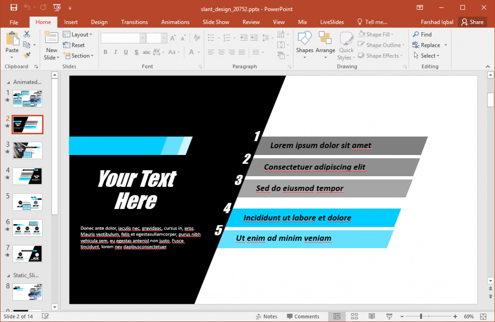
Task: Click the Strikethrough icon
Action: (135, 52)
